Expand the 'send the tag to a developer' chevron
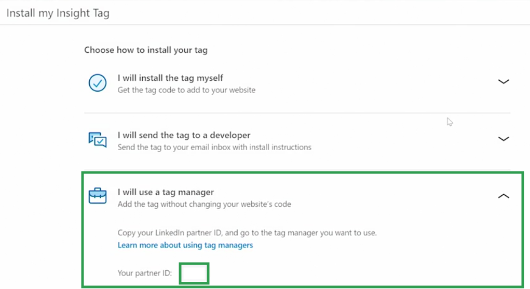 (x=504, y=139)
